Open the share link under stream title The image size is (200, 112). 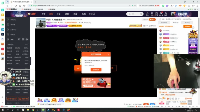pos(146,26)
